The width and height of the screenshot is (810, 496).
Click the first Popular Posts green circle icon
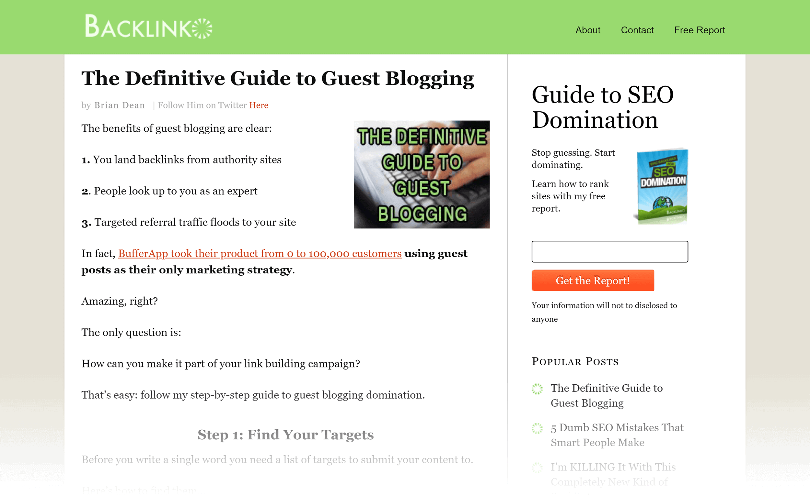(x=538, y=389)
